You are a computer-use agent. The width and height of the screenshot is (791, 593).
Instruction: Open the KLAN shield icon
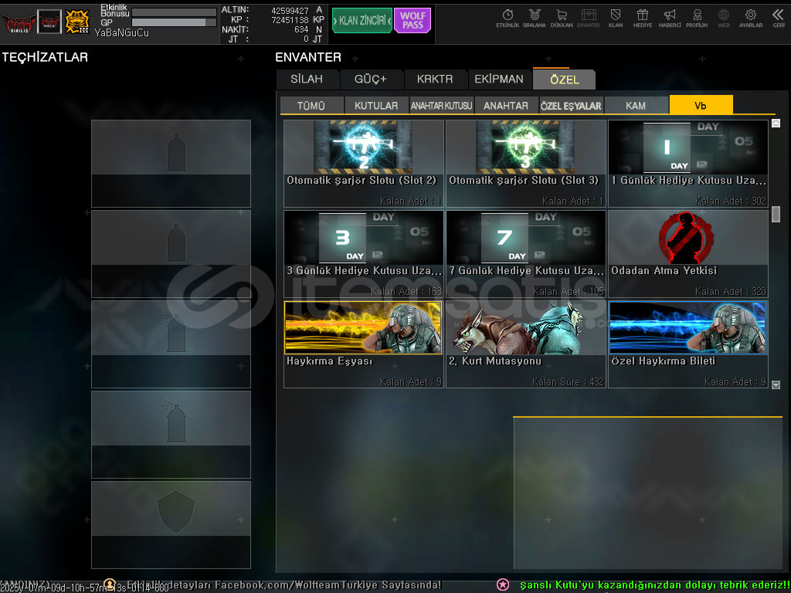(616, 19)
